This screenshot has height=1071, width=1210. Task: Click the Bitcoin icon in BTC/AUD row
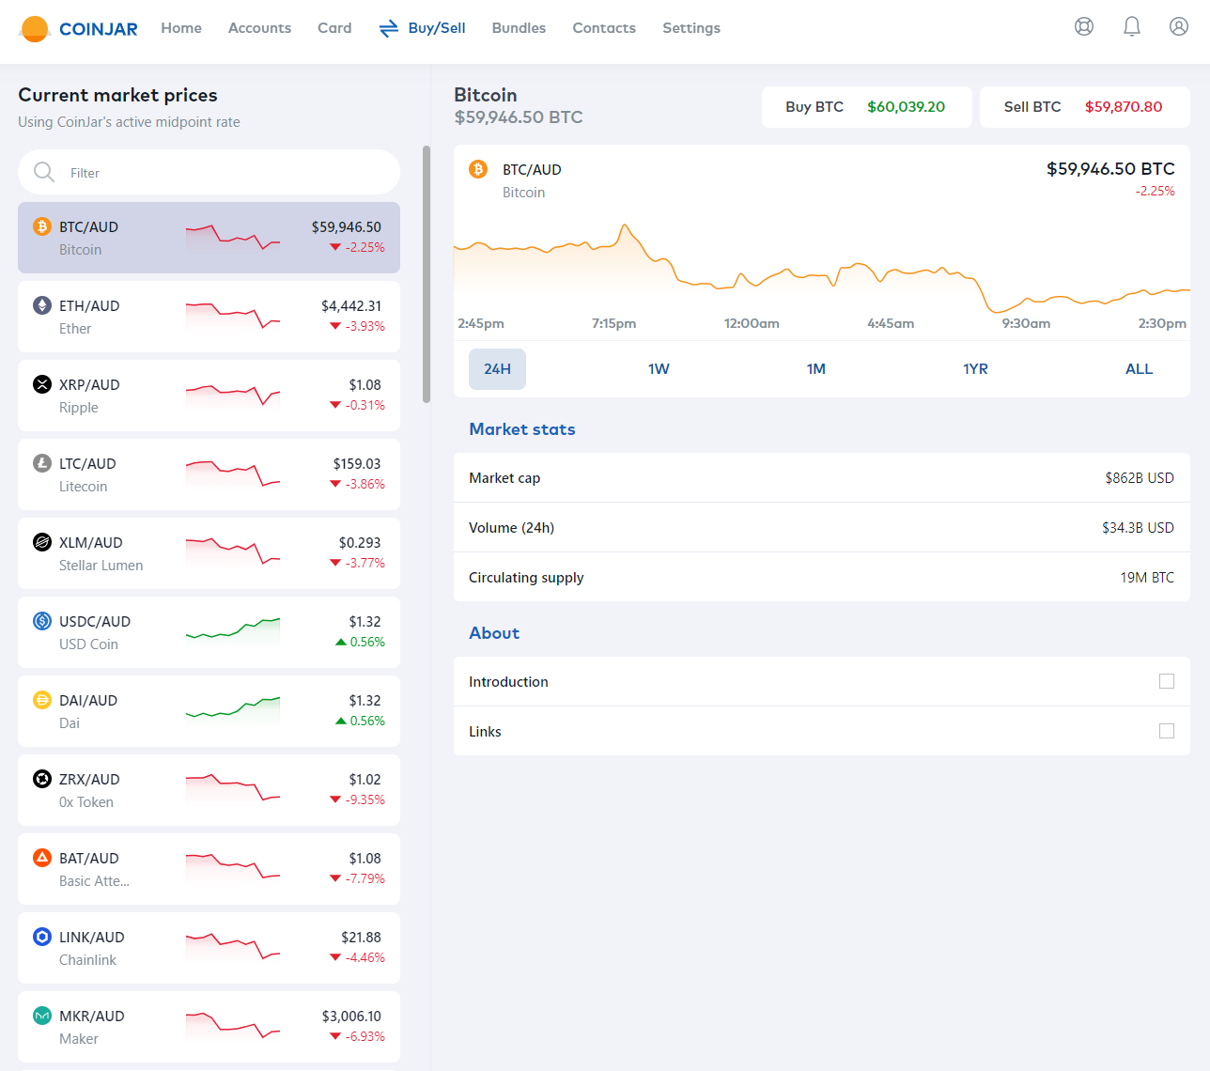point(42,226)
